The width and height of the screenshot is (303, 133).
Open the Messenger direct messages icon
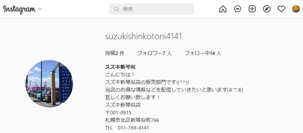238,9
